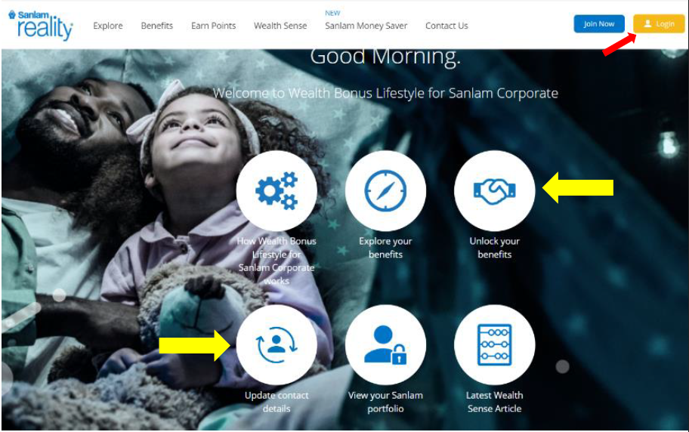Open the Explore menu

(x=107, y=26)
